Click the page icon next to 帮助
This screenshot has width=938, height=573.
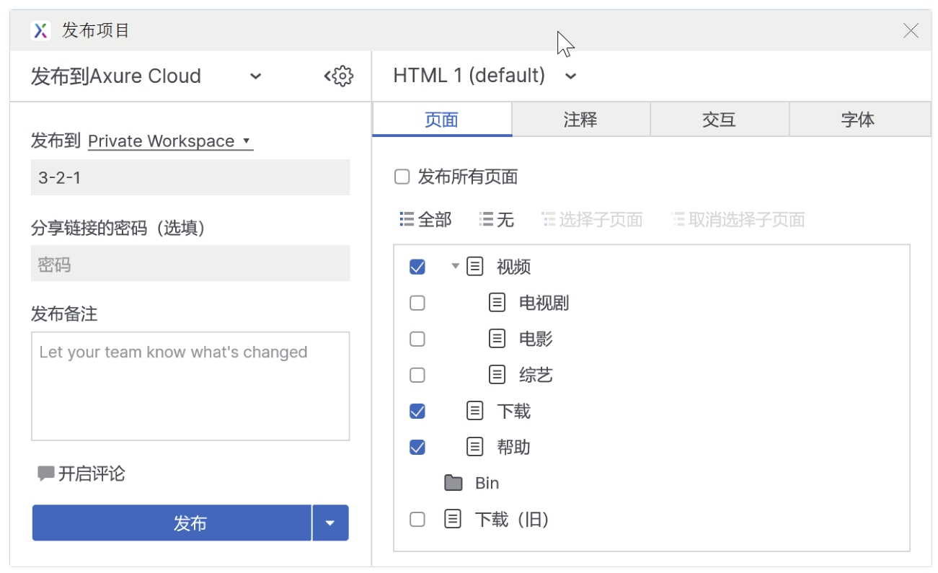click(x=474, y=447)
